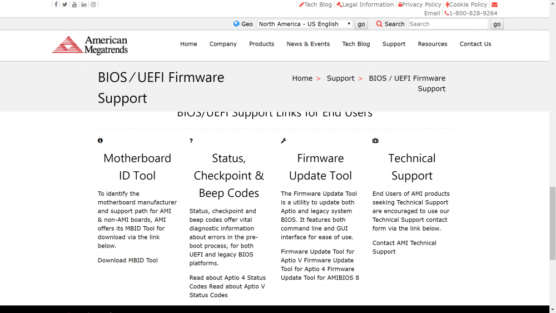Click the Read about Aptio V Status Codes link
The width and height of the screenshot is (556, 313).
(x=227, y=291)
